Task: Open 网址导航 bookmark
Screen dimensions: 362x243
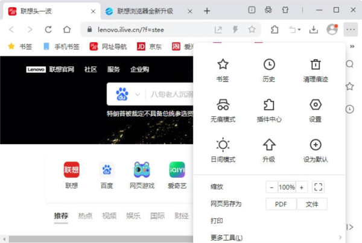Action: click(x=108, y=46)
